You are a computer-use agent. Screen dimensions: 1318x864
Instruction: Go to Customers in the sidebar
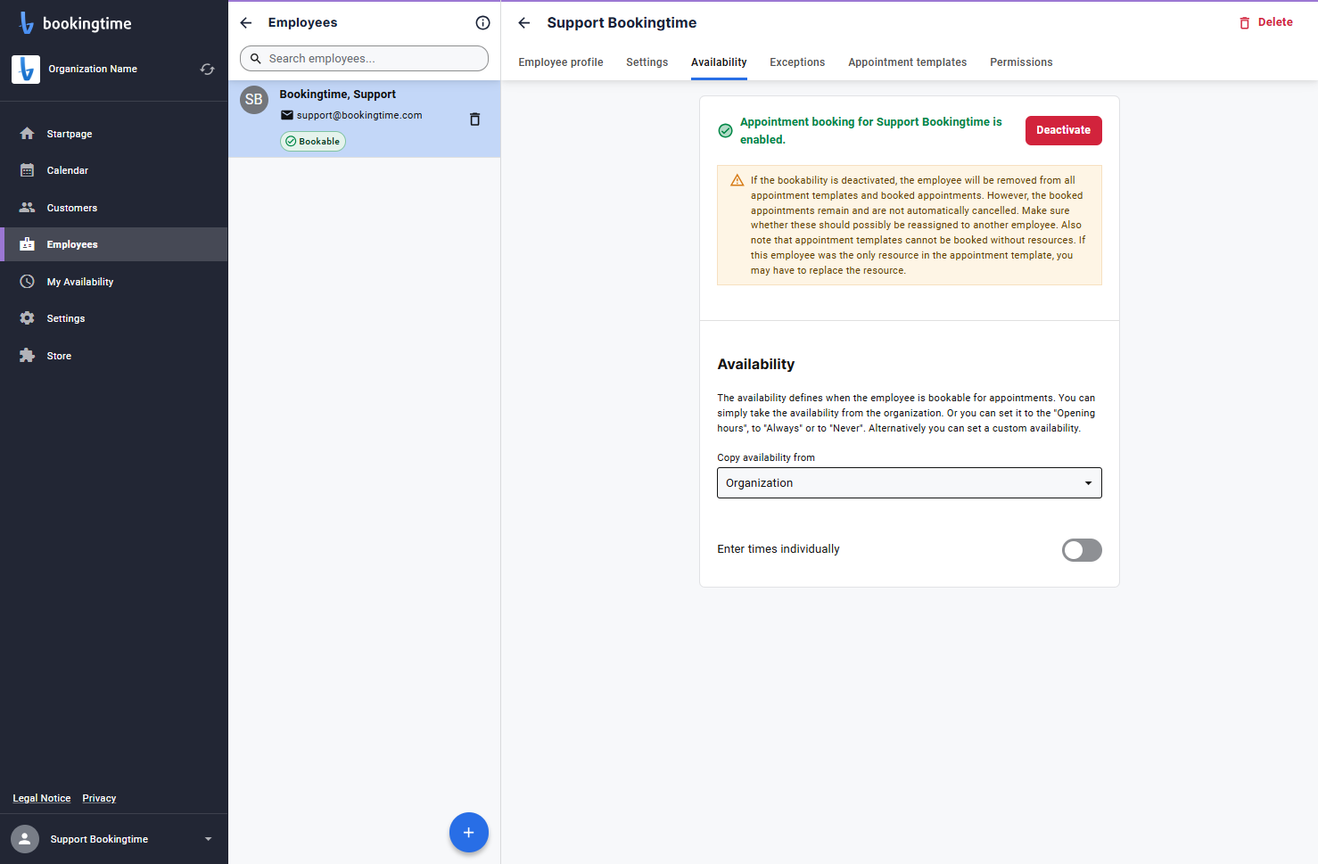pos(114,208)
